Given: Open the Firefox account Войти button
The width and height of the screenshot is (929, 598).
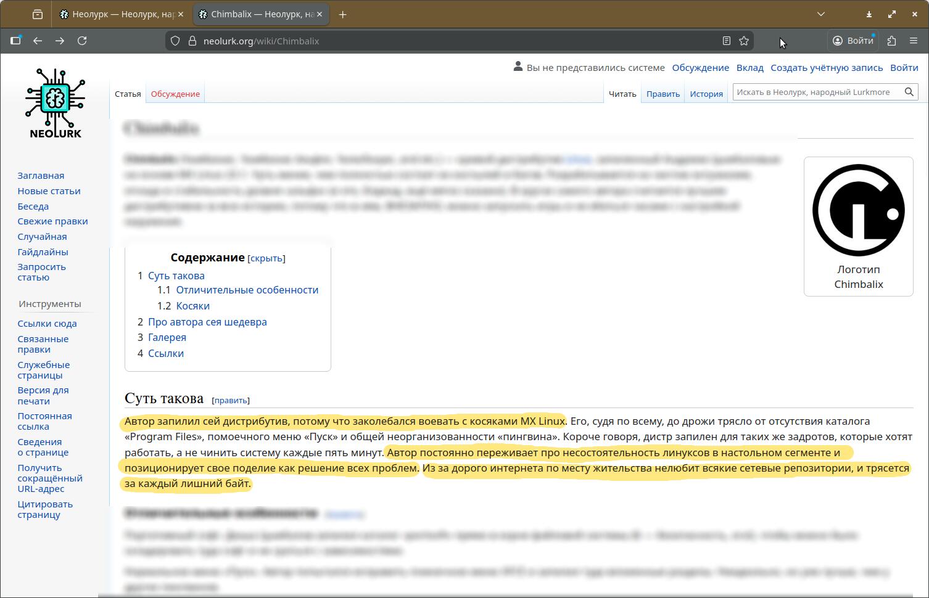Looking at the screenshot, I should [853, 41].
